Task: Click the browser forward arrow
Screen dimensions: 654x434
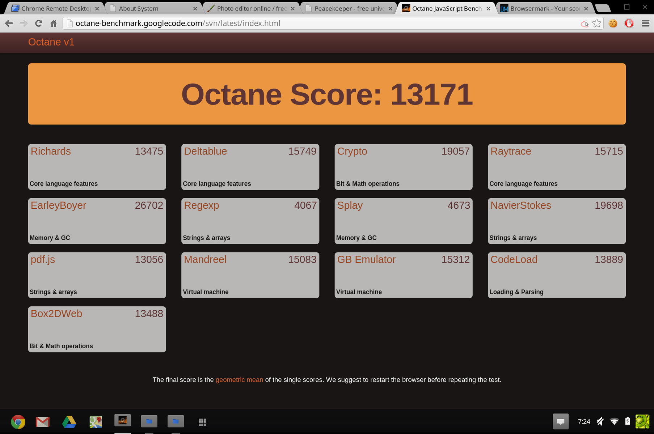Action: (24, 24)
